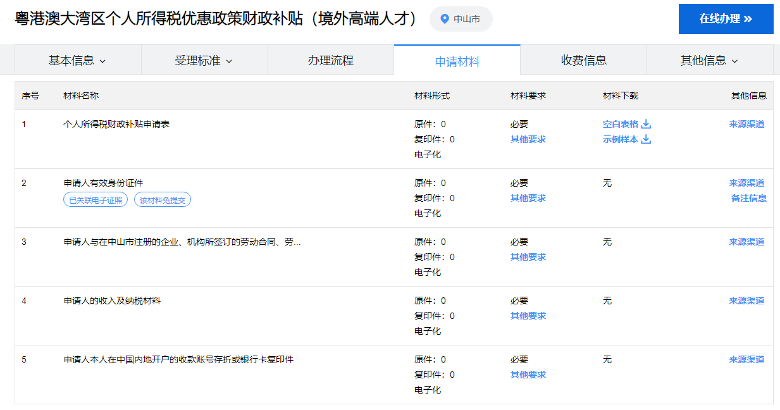The image size is (780, 410).
Task: Click the download icon beside 空白表格
Action: click(x=646, y=124)
